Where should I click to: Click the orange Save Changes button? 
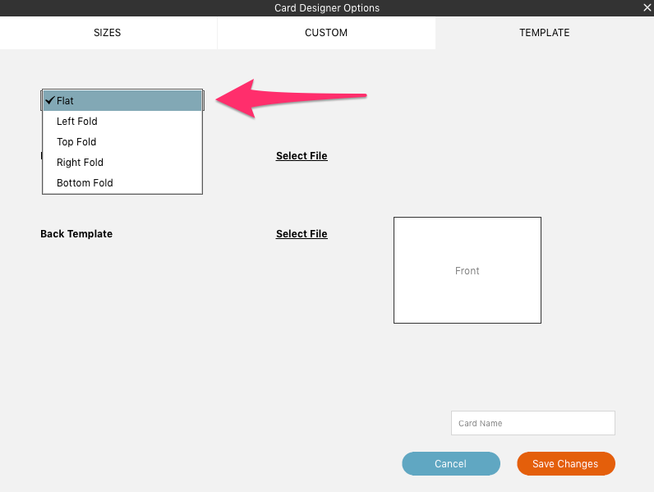[566, 463]
